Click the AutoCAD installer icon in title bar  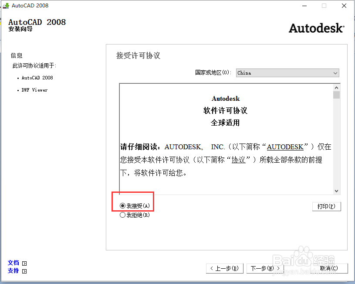point(6,6)
